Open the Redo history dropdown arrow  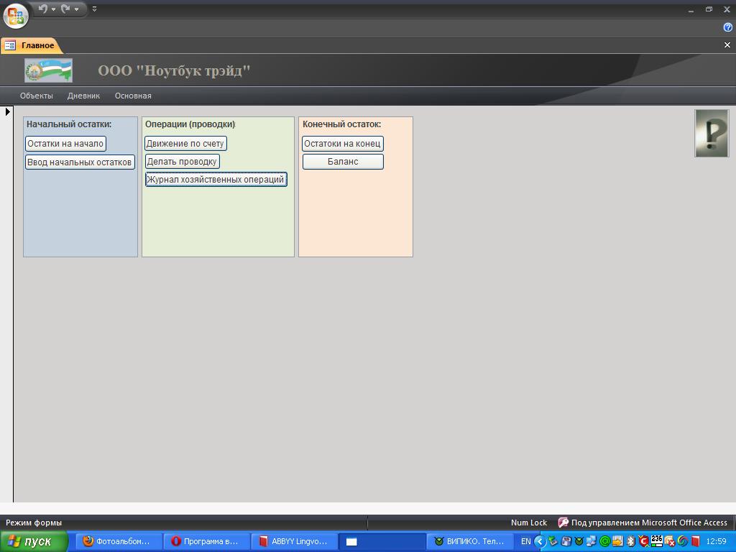click(x=76, y=9)
